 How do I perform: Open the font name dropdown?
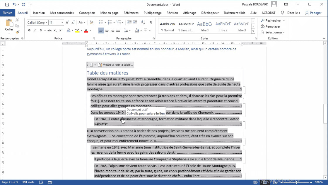pos(46,23)
